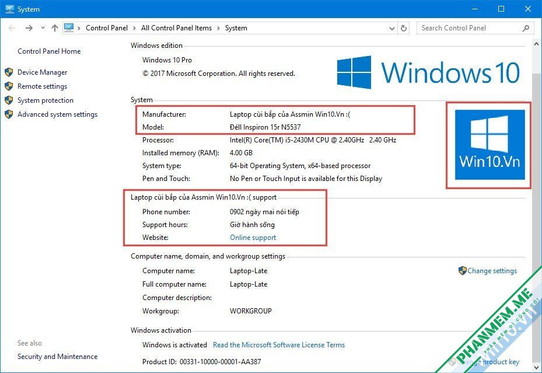Minimize the System window
Viewport: 542px width, 373px height.
click(475, 9)
